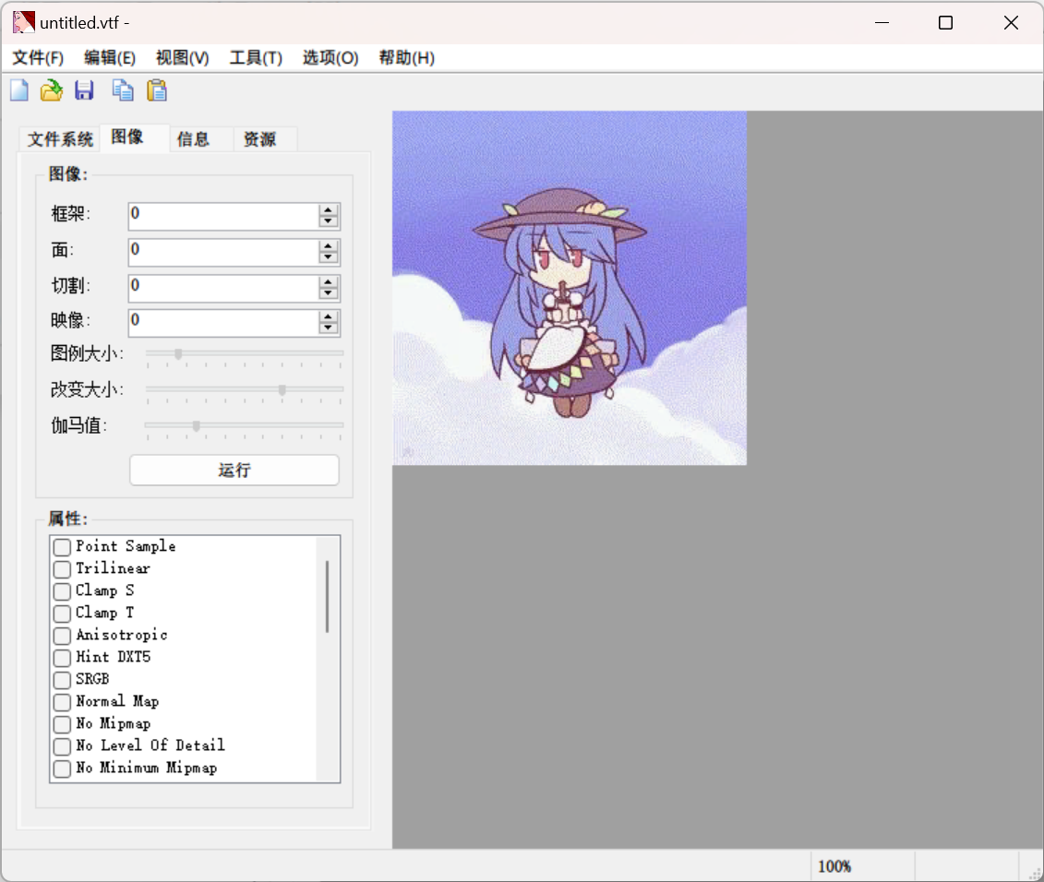Click the texture preview image
1044x882 pixels.
point(570,288)
